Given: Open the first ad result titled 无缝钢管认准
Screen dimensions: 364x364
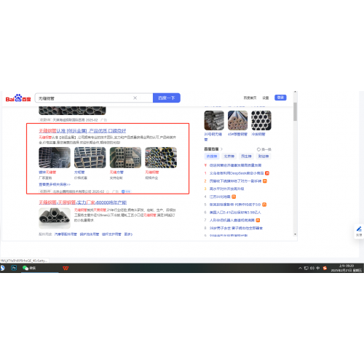Looking at the screenshot, I should 82,131.
